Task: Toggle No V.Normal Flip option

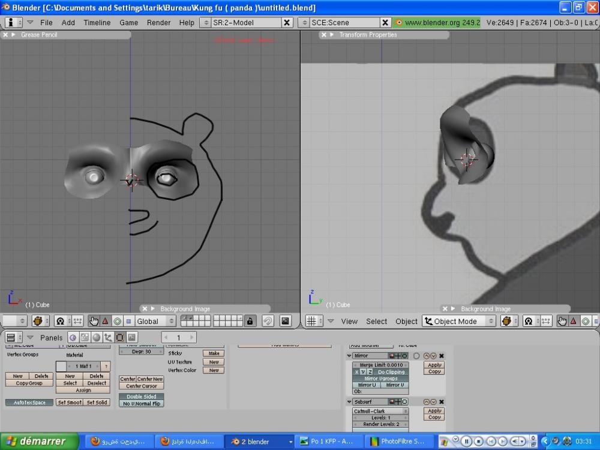Action: 142,404
